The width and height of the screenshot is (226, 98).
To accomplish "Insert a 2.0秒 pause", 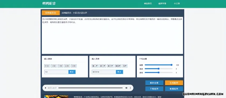I will (67, 66).
